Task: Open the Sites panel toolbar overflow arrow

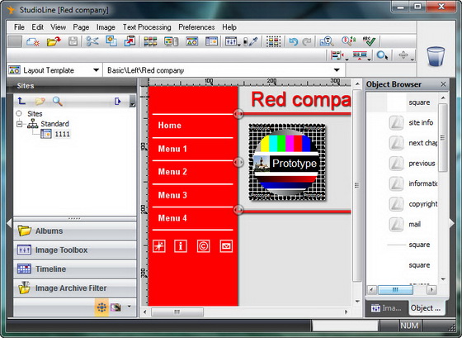Action: click(x=133, y=102)
